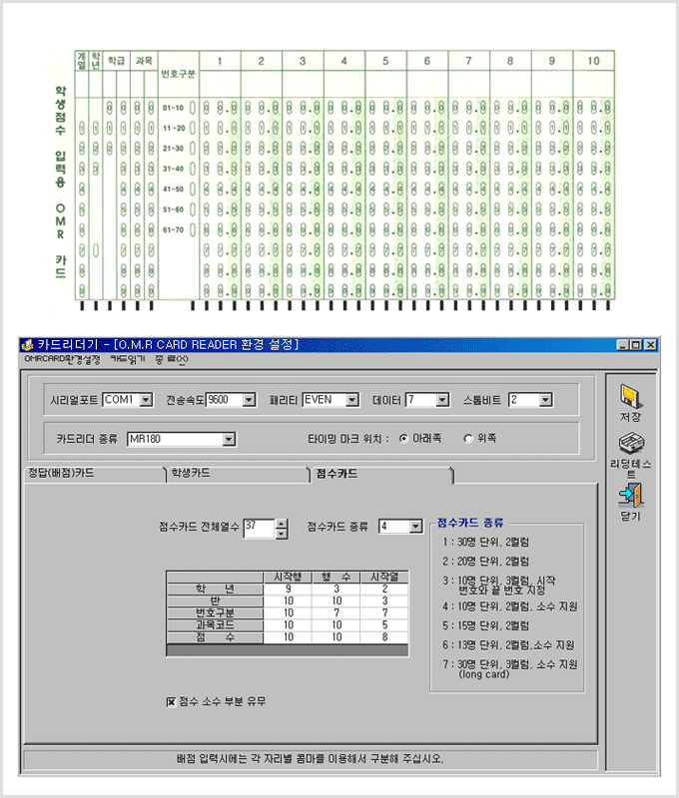Select the 아래쪽 timing mark radio button

tap(404, 439)
